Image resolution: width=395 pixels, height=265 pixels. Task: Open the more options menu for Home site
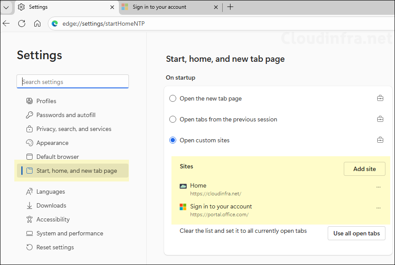378,186
